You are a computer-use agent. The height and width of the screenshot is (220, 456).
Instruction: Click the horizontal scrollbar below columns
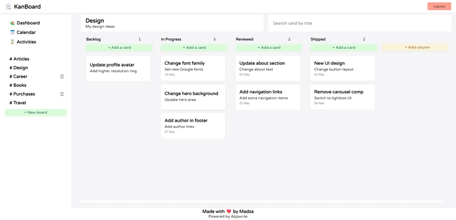point(262,201)
